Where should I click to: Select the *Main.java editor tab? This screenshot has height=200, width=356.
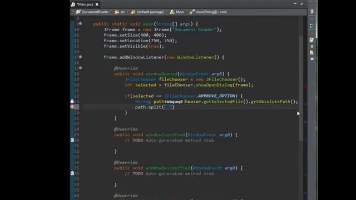(85, 4)
